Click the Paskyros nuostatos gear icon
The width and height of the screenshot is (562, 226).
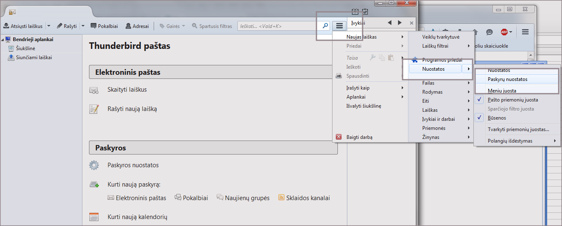94,165
